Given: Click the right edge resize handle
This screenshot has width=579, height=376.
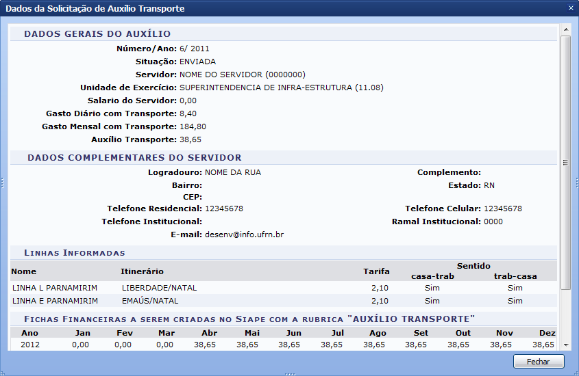Looking at the screenshot, I should click(576, 182).
